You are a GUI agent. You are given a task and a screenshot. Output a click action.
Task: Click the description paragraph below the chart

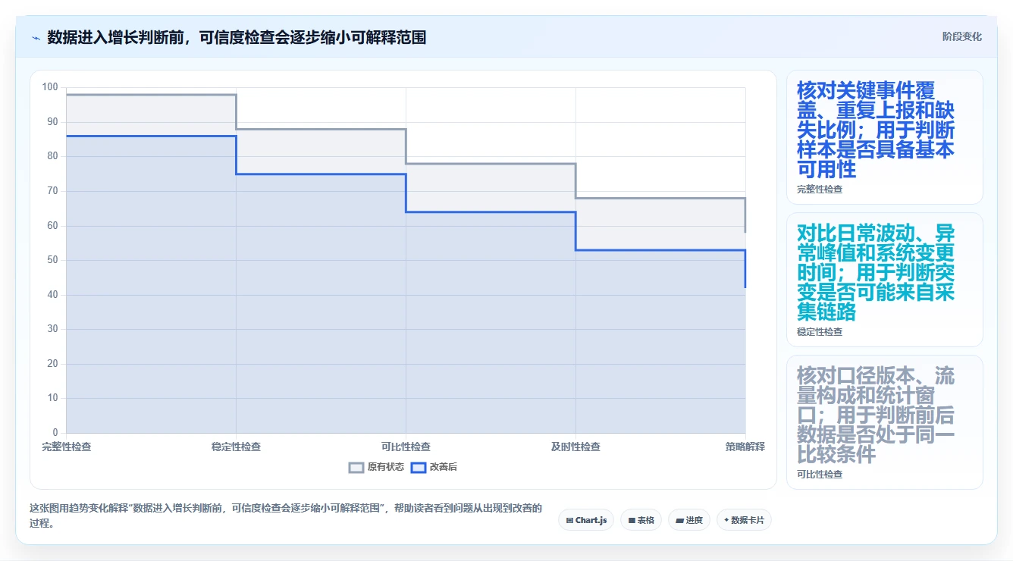[x=286, y=516]
